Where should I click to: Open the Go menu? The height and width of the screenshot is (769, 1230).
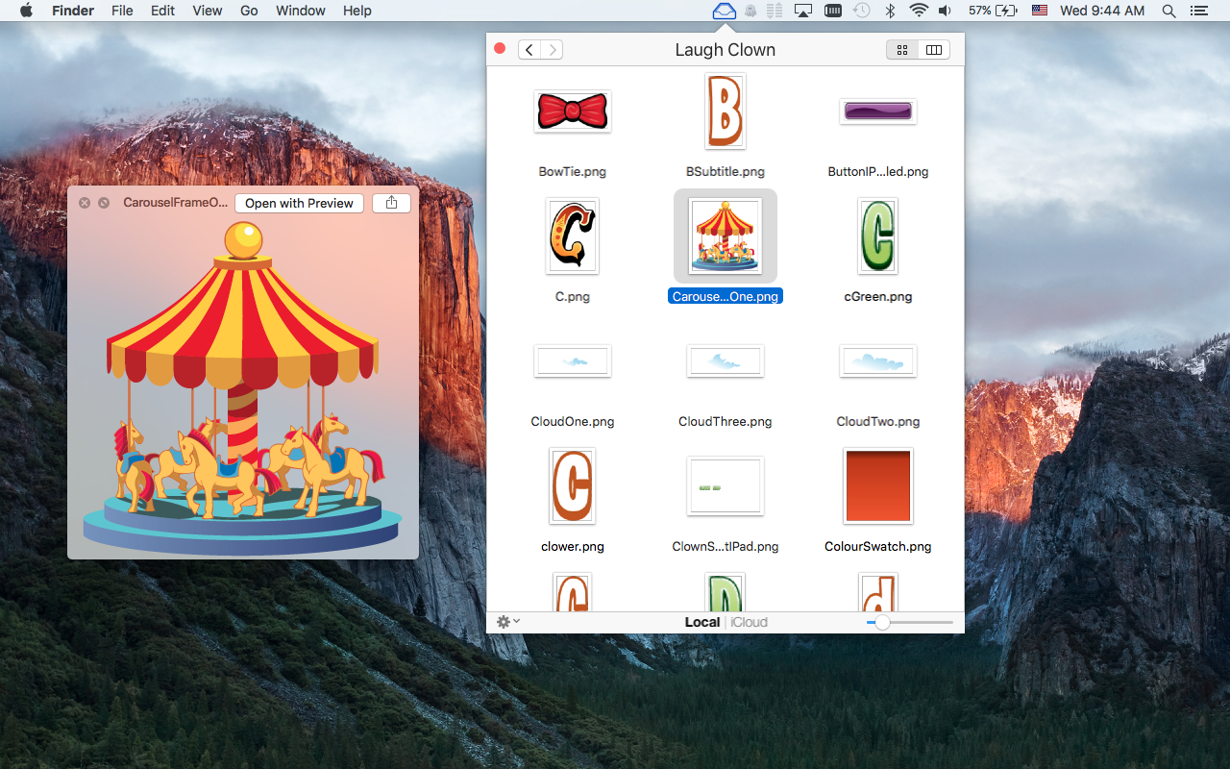click(x=249, y=11)
